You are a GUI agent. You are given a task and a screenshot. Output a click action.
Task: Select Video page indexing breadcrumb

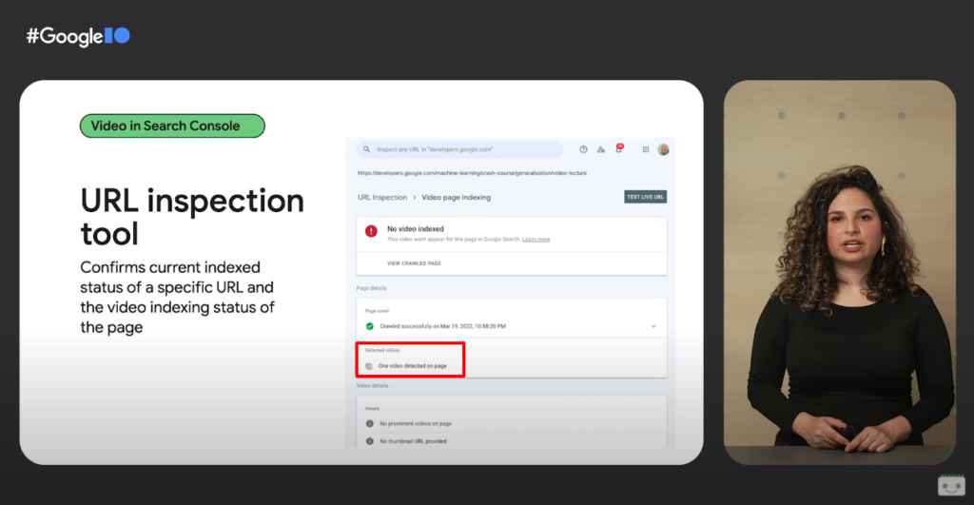[x=456, y=198]
